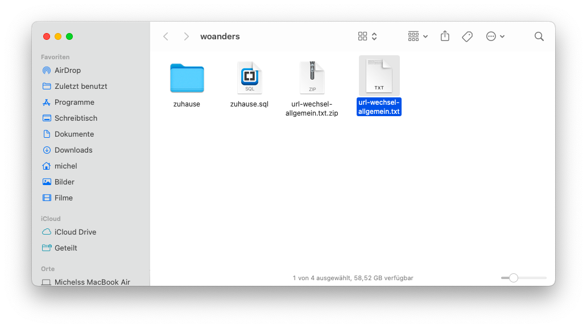587x328 pixels.
Task: Open AirDrop in the sidebar
Action: [67, 71]
